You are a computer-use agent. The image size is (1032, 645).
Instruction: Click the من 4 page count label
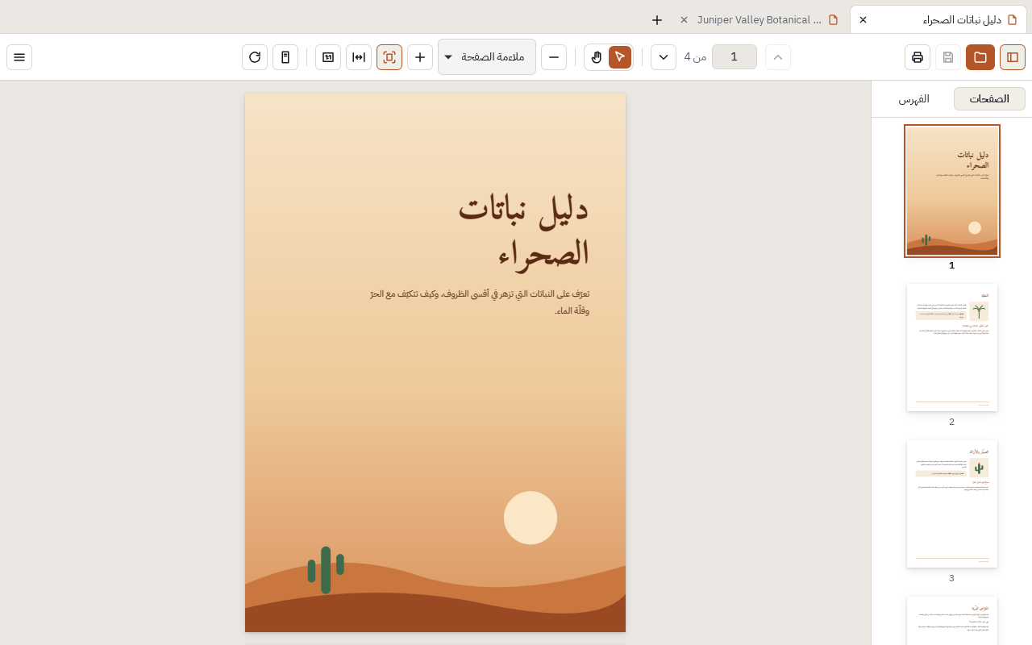pyautogui.click(x=695, y=57)
